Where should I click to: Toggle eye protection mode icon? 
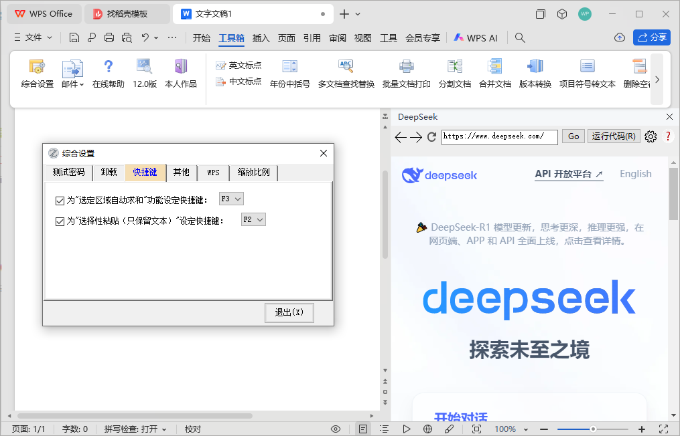click(336, 429)
